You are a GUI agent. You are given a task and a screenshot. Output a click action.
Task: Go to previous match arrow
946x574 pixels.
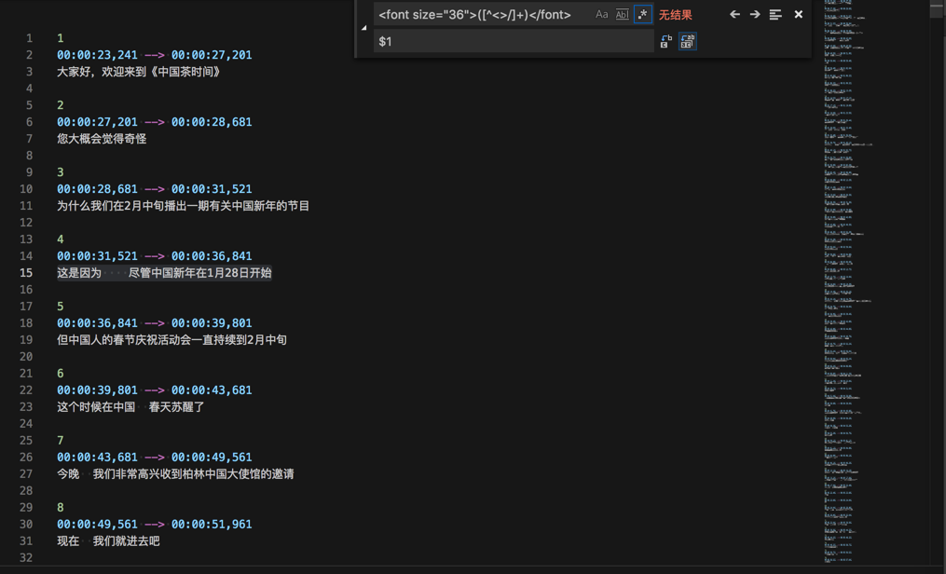click(734, 15)
